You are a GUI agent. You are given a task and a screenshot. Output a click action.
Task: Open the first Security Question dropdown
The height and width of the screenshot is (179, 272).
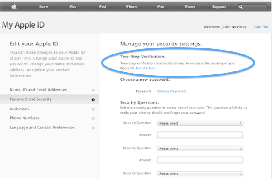coord(200,123)
